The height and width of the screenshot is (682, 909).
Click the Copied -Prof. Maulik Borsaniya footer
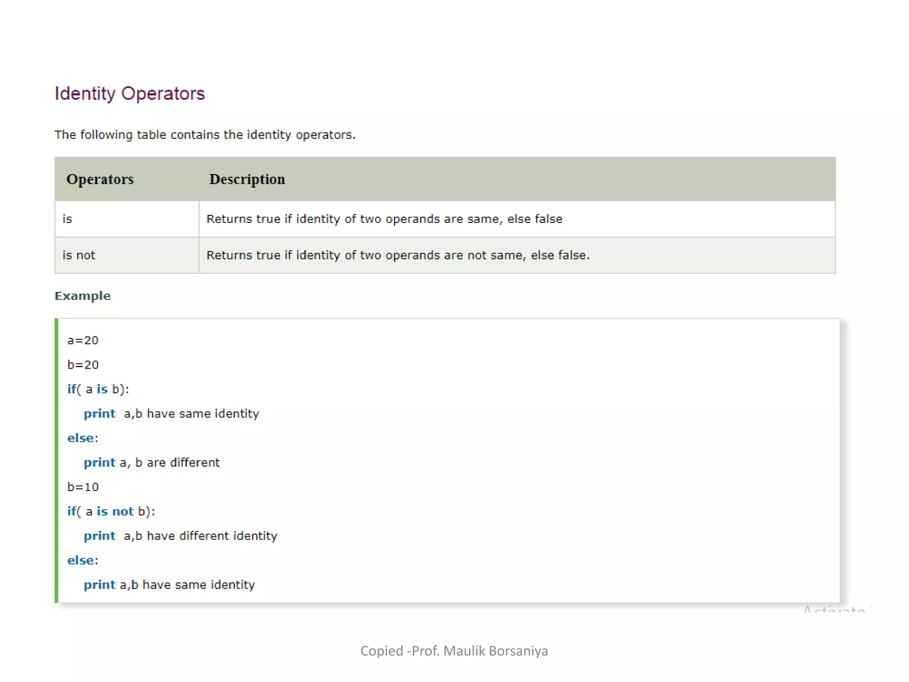[x=454, y=651]
